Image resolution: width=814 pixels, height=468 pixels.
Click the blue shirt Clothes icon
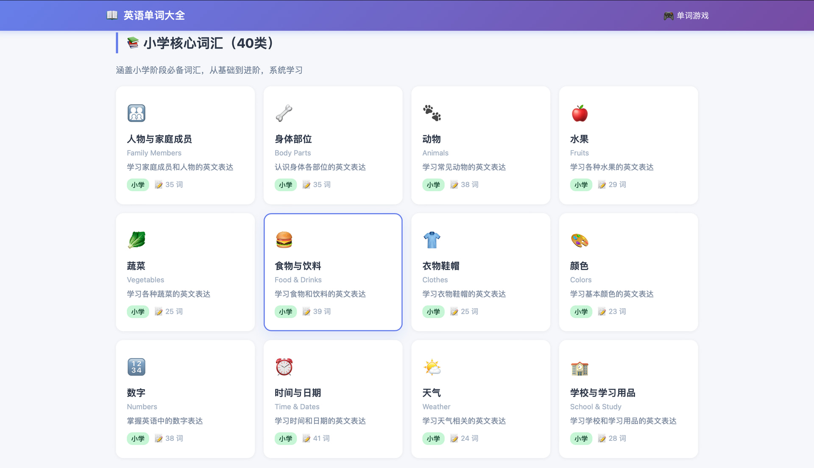tap(432, 240)
